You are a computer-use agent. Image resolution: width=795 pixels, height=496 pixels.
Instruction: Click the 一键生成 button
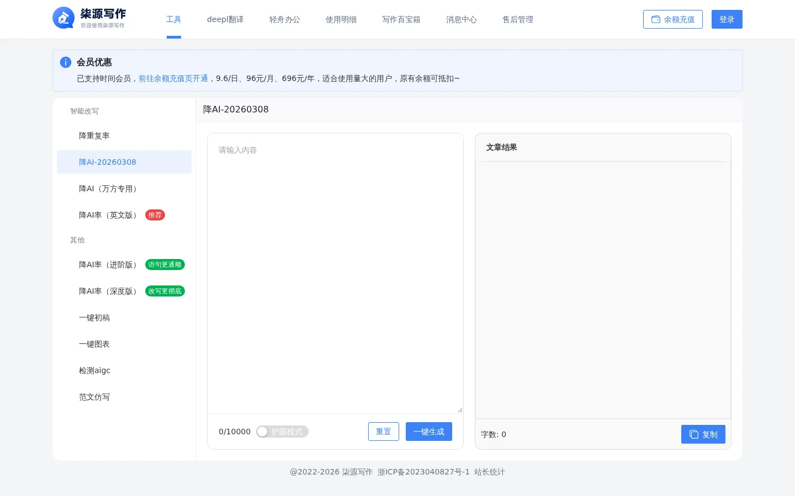point(429,432)
